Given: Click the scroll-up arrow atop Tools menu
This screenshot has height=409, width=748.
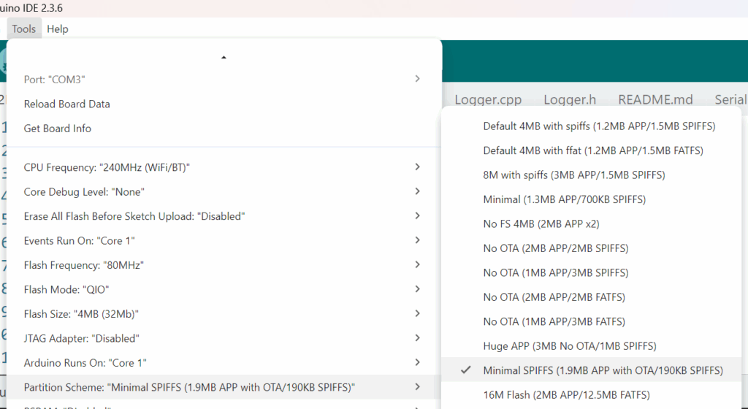Looking at the screenshot, I should (224, 57).
